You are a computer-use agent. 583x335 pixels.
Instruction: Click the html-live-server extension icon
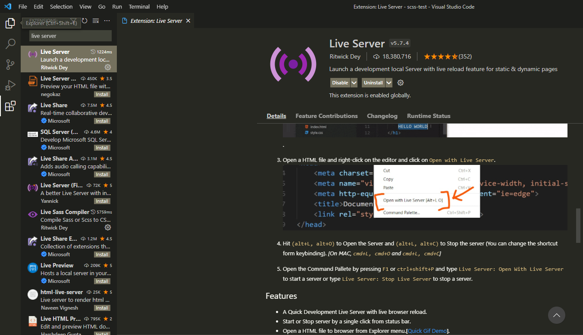coord(33,295)
